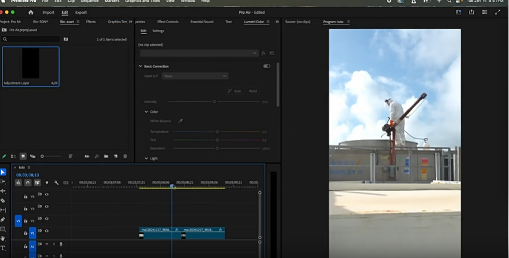This screenshot has width=509, height=258.
Task: Toggle Basic Correction effect switch
Action: point(266,66)
